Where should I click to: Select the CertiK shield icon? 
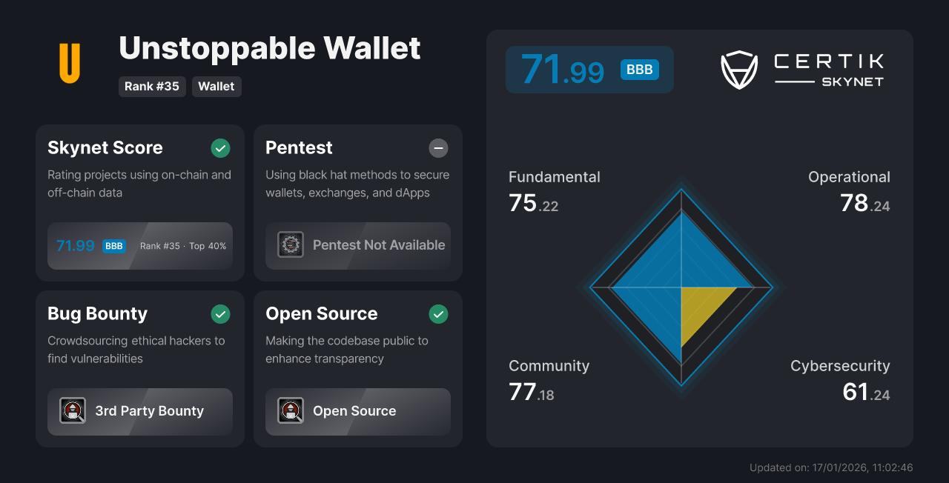739,70
